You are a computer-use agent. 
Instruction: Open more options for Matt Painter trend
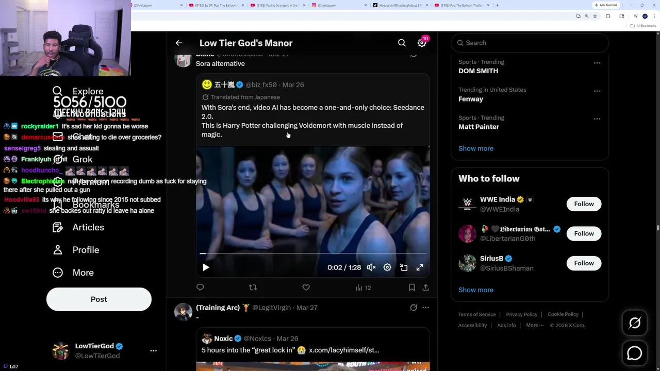[x=597, y=119]
